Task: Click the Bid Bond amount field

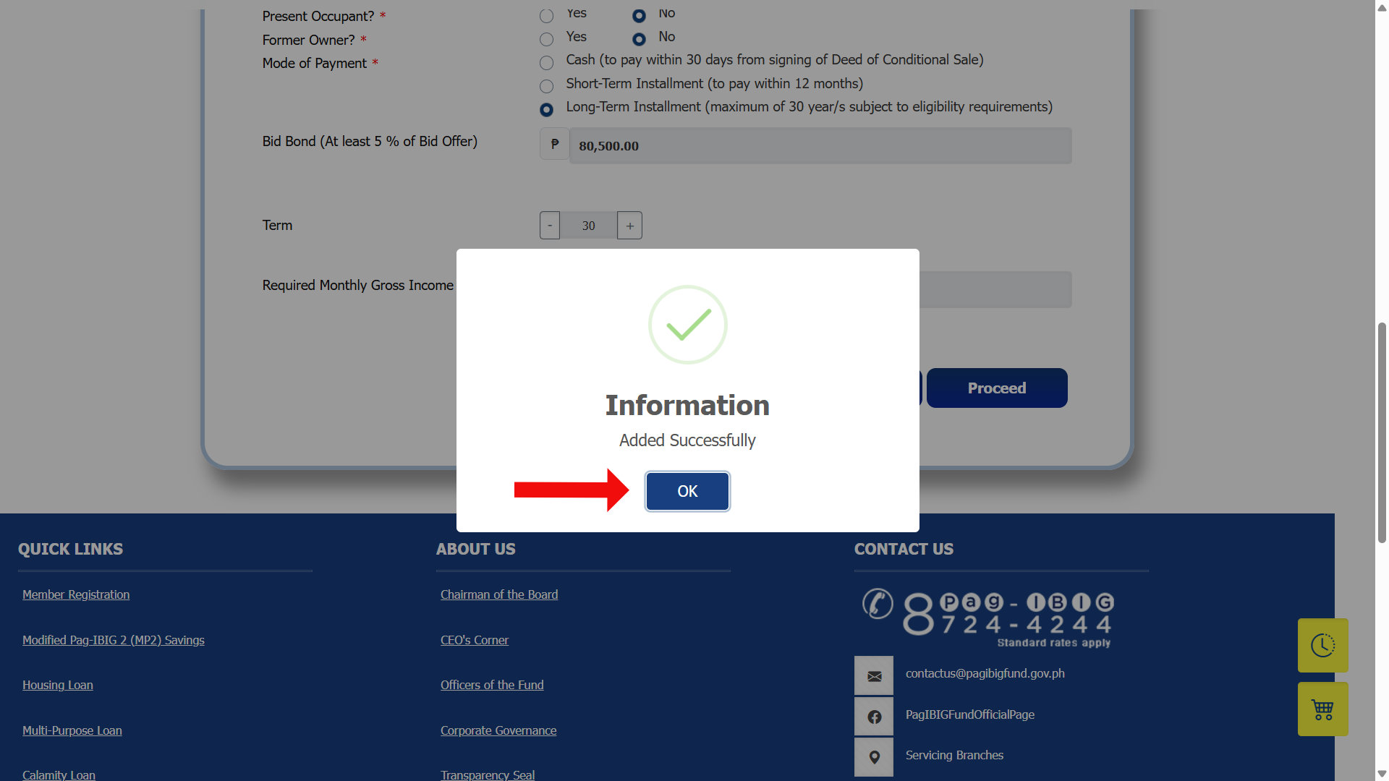Action: point(820,145)
